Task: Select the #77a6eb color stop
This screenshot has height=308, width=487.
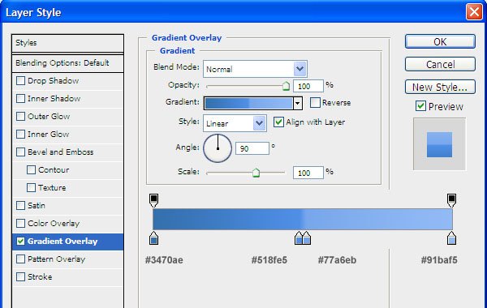Action: click(x=307, y=238)
